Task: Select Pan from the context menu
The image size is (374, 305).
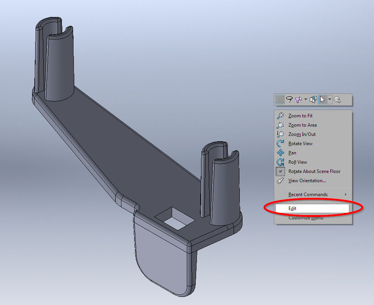Action: point(313,153)
